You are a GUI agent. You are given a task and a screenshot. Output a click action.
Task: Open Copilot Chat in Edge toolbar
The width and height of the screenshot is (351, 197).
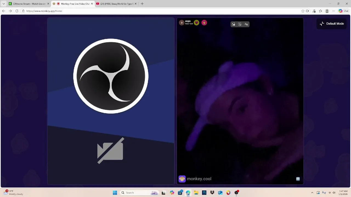pyautogui.click(x=343, y=11)
